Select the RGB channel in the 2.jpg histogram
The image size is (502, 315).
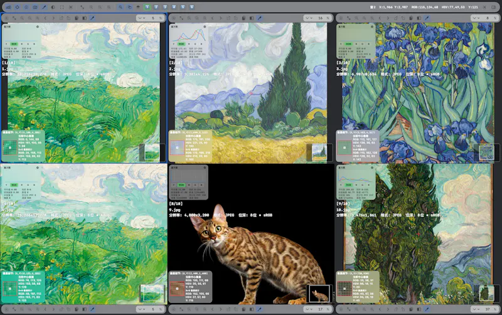point(181,44)
